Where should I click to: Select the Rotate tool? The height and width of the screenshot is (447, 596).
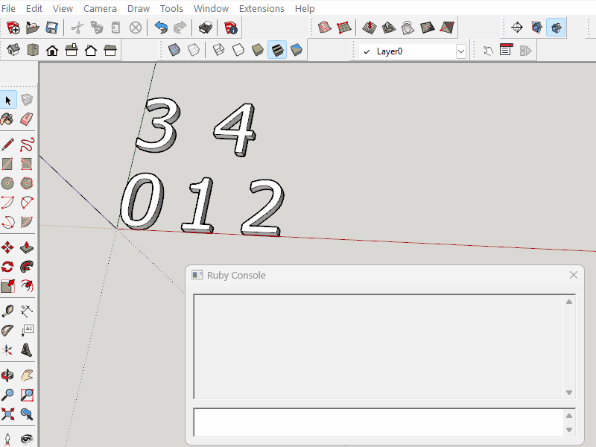coord(7,267)
